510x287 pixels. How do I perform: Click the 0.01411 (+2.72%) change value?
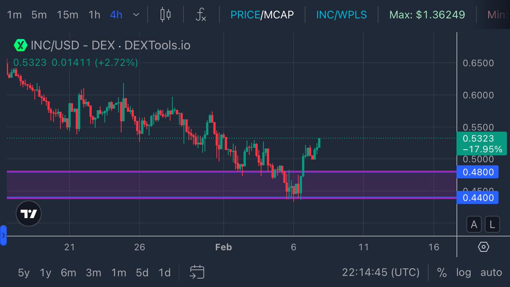click(x=95, y=63)
